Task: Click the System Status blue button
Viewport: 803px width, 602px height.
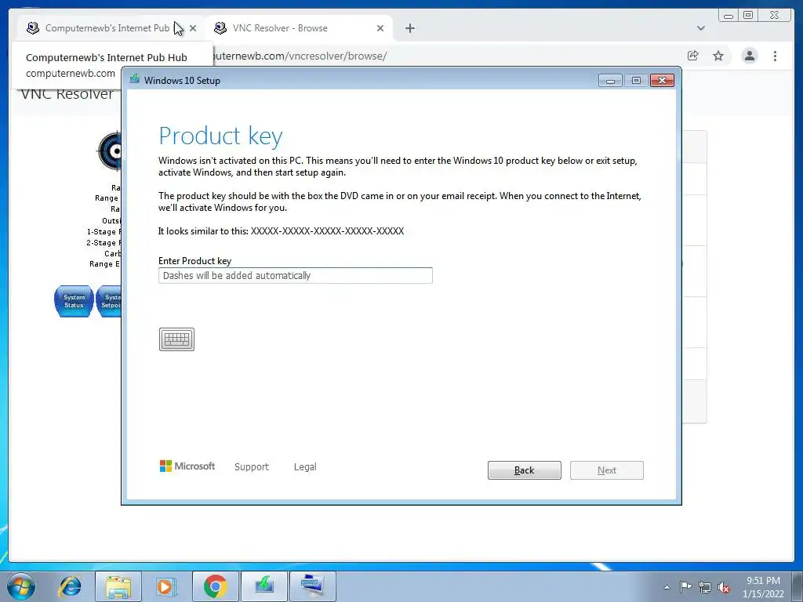Action: tap(74, 302)
